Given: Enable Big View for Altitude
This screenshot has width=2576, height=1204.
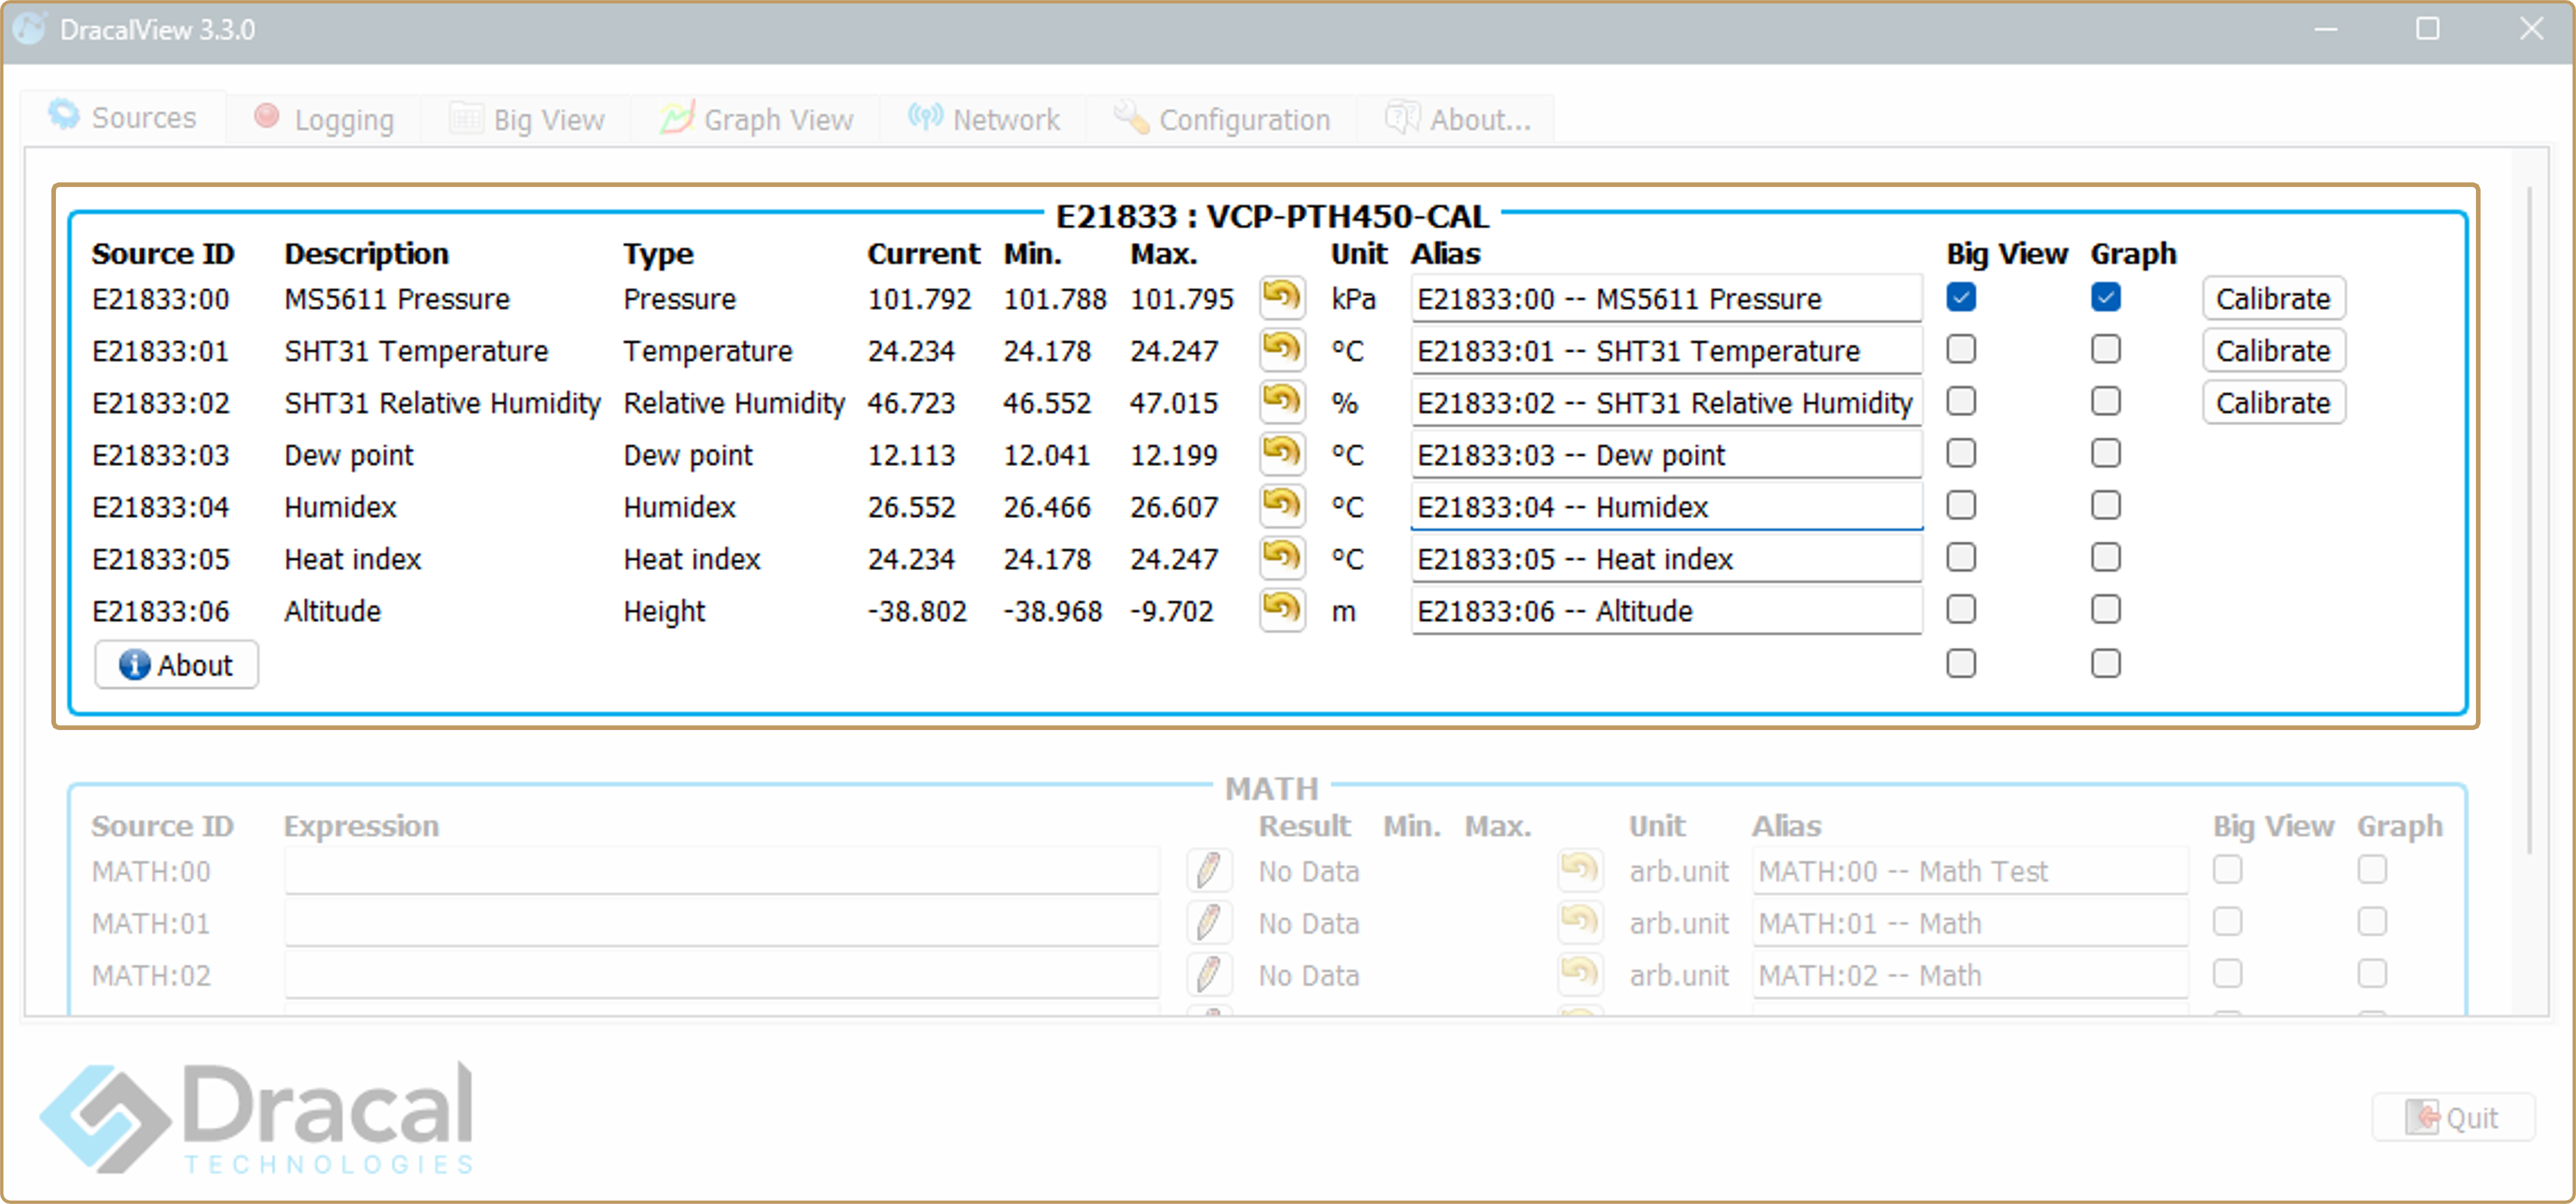Looking at the screenshot, I should click(x=1961, y=610).
